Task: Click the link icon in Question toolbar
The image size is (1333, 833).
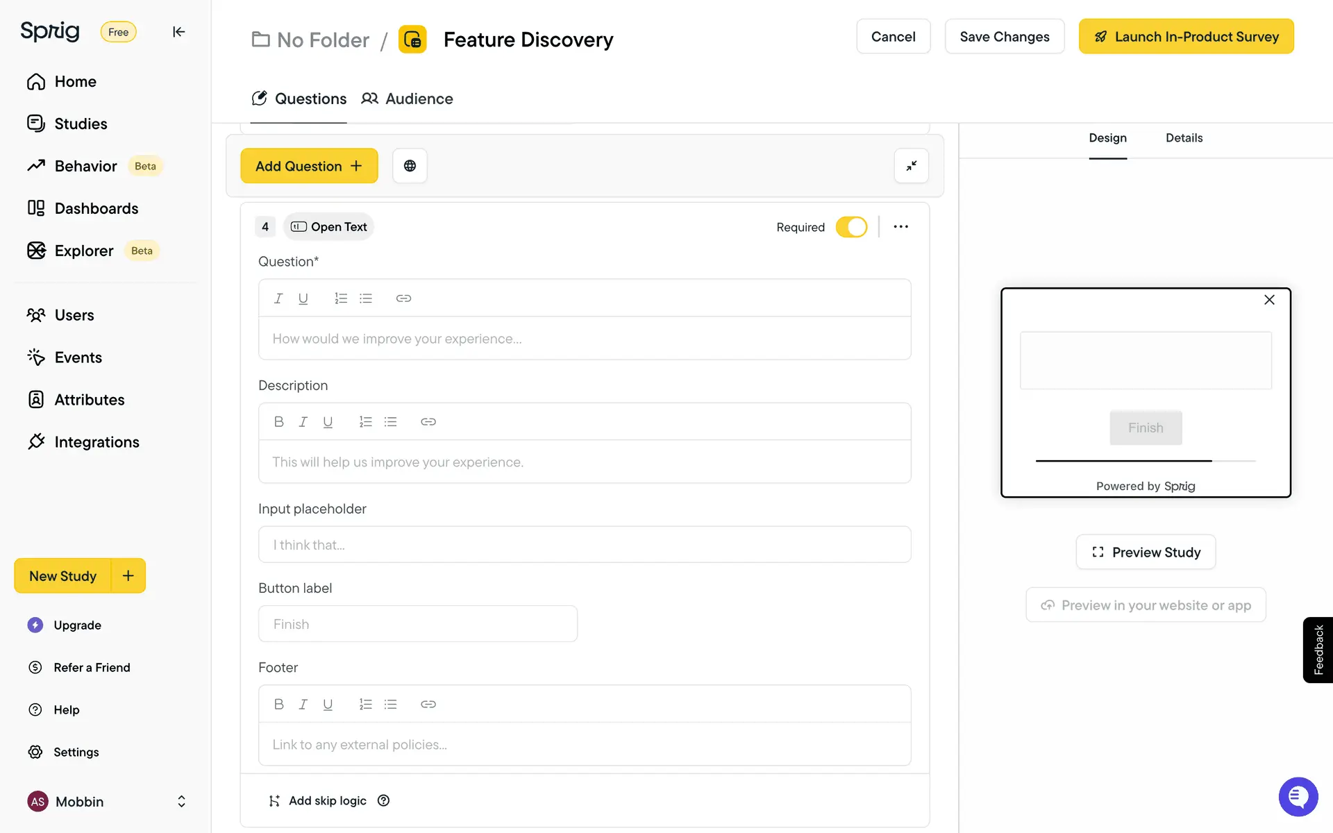Action: click(x=403, y=298)
